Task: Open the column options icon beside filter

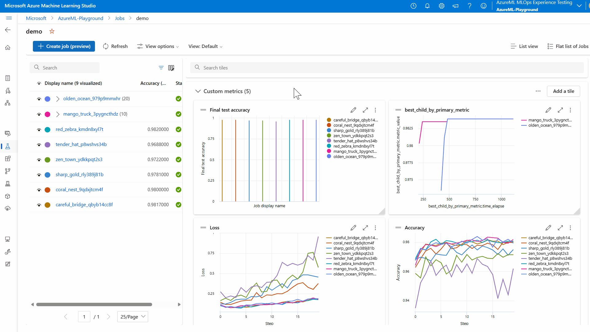Action: pyautogui.click(x=171, y=68)
